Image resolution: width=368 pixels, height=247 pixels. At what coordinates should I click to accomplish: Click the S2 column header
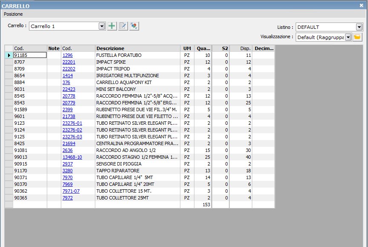point(221,48)
